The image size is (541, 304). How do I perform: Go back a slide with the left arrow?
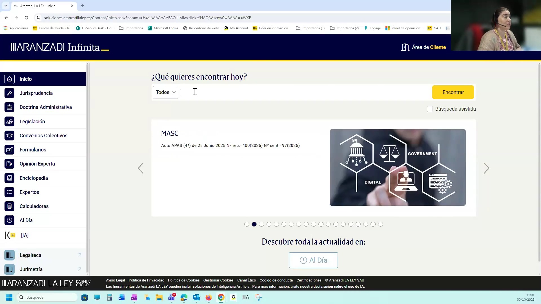coord(141,168)
